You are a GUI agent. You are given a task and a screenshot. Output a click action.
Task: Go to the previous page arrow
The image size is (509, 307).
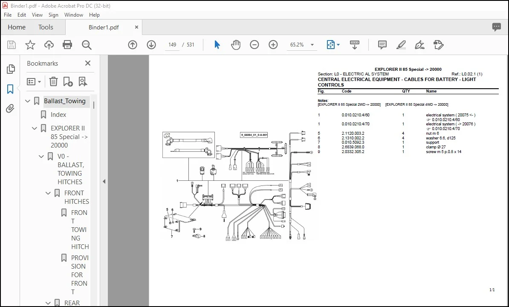pos(133,45)
